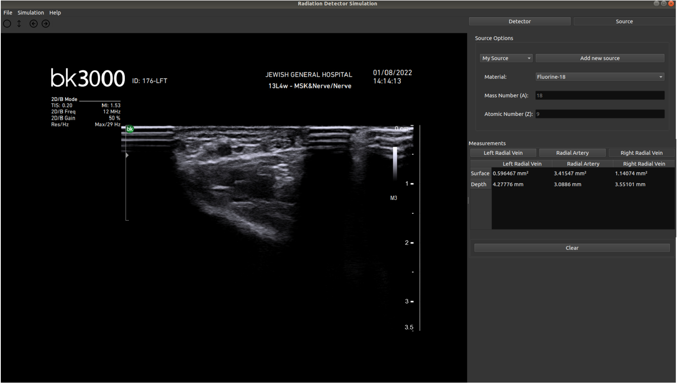Image resolution: width=677 pixels, height=383 pixels.
Task: Click the green bk marker on the ultrasound image
Action: pos(129,128)
